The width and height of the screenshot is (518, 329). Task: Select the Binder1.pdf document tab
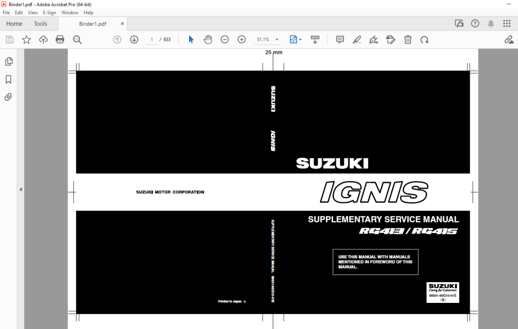click(93, 24)
